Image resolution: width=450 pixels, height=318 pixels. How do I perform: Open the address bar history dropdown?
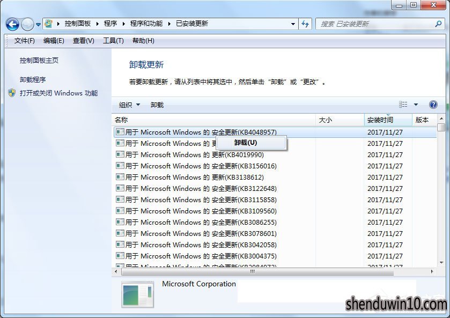(293, 24)
